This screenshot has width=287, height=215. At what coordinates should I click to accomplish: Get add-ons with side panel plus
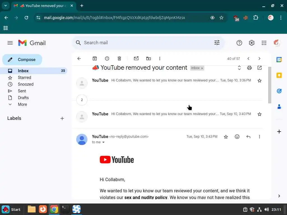[x=279, y=132]
